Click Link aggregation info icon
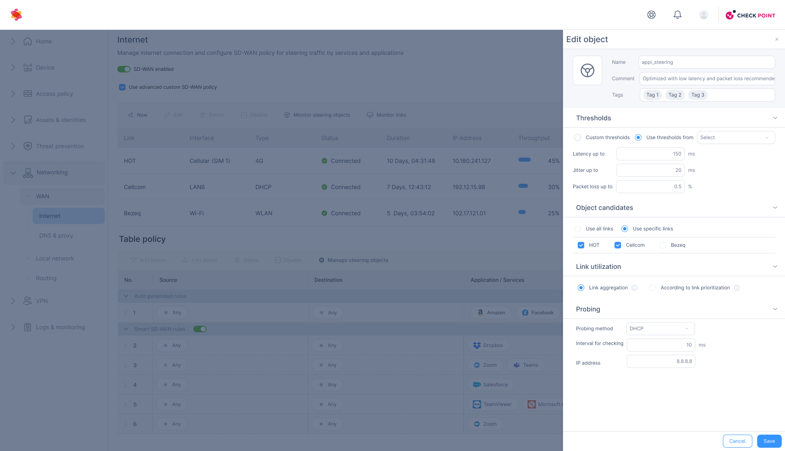Viewport: 785px width, 451px height. click(635, 288)
